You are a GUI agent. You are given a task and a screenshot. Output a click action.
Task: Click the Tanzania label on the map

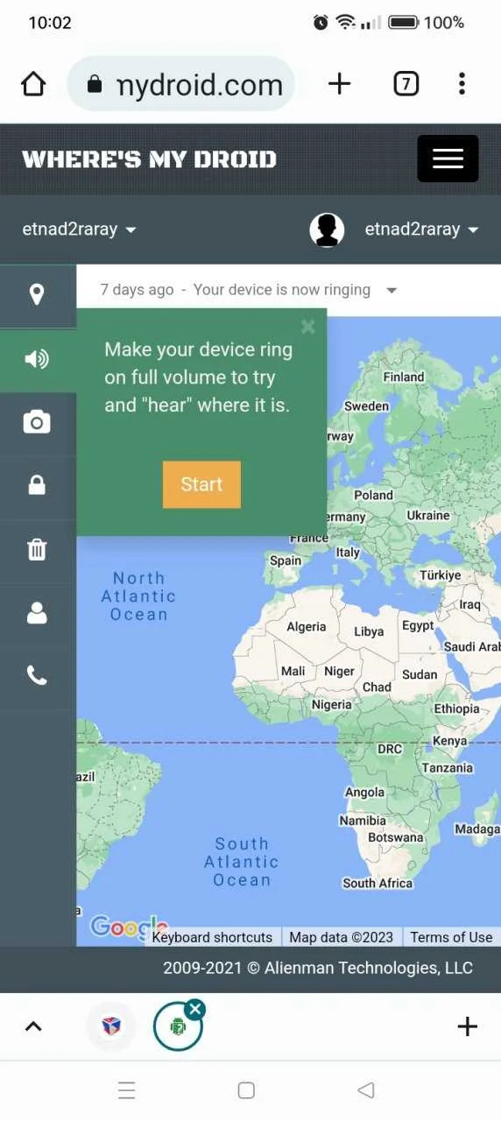point(448,768)
